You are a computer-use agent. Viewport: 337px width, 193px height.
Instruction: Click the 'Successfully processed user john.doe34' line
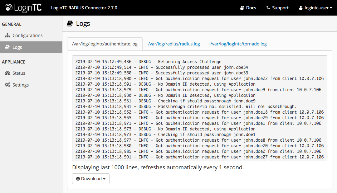tap(162, 67)
